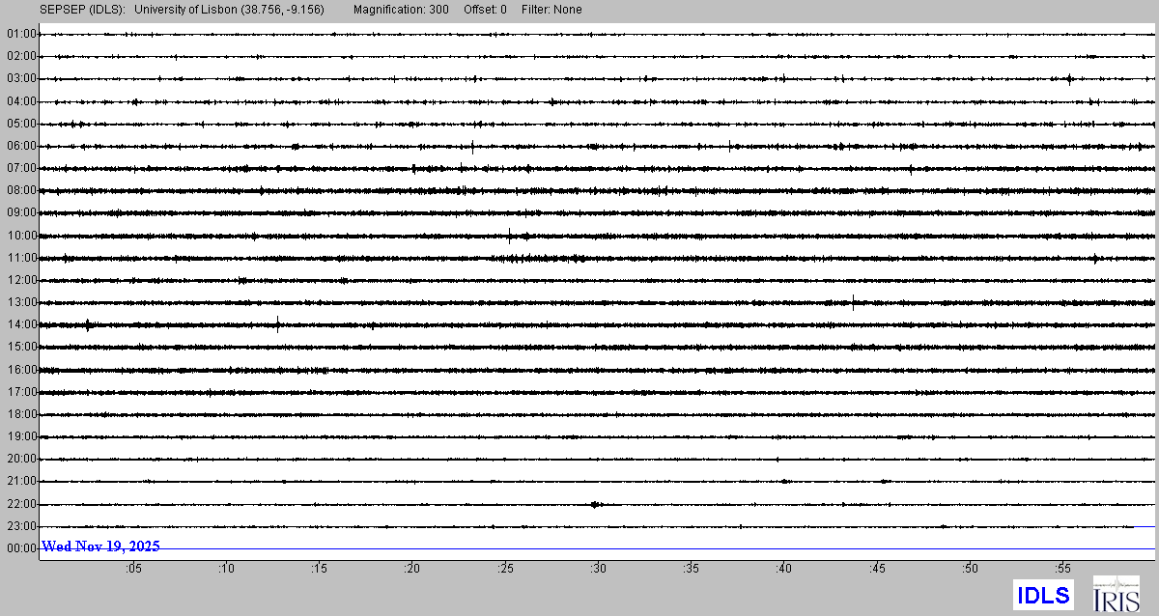Click the blue IDLS station badge
Viewport: 1159px width, 616px height.
click(x=1043, y=594)
